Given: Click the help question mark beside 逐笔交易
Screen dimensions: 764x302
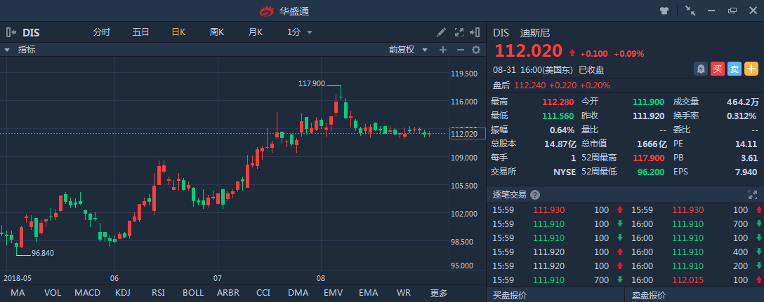Looking at the screenshot, I should click(535, 195).
